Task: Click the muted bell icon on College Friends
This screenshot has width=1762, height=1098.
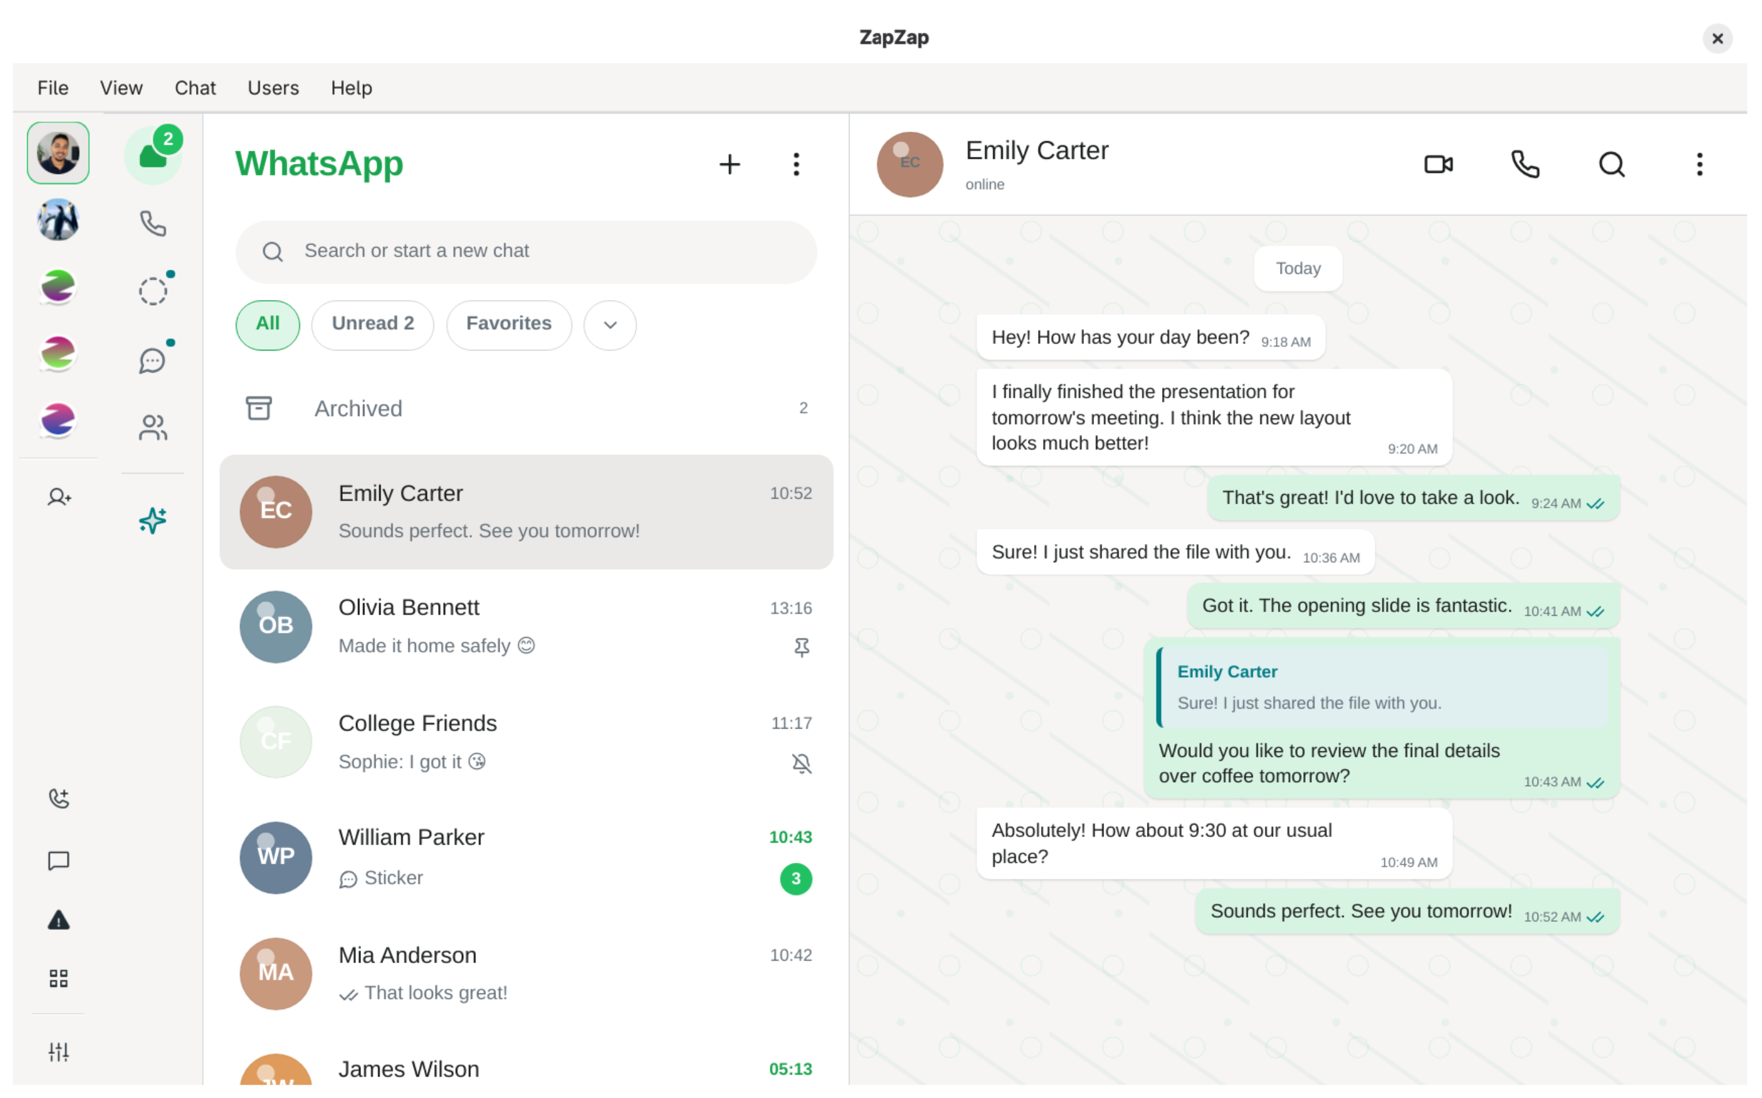Action: (x=802, y=763)
